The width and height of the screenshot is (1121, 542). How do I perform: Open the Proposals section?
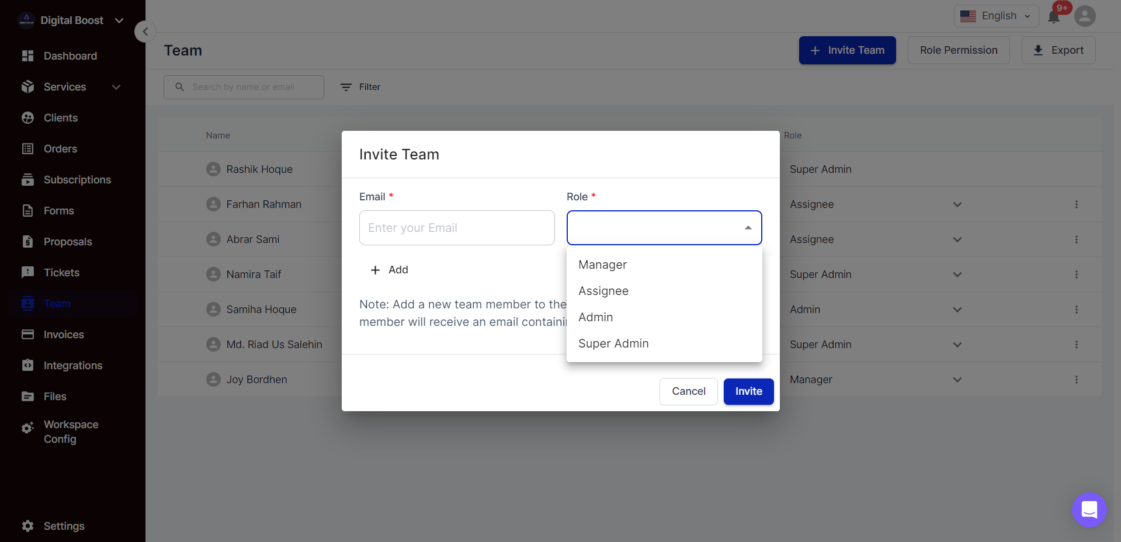click(68, 241)
